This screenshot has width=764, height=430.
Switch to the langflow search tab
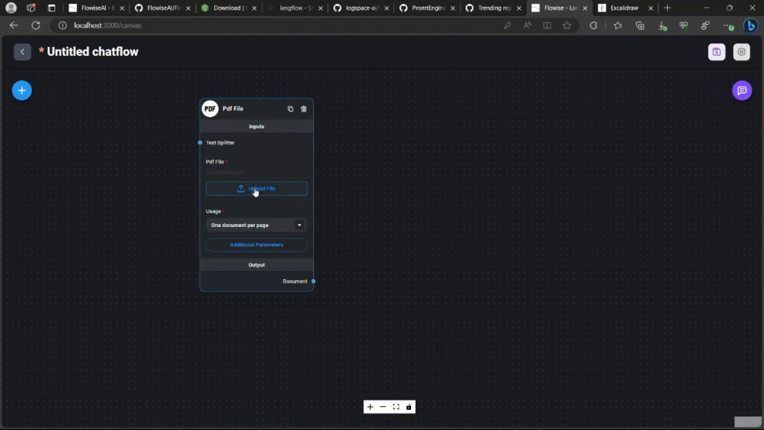coord(295,7)
